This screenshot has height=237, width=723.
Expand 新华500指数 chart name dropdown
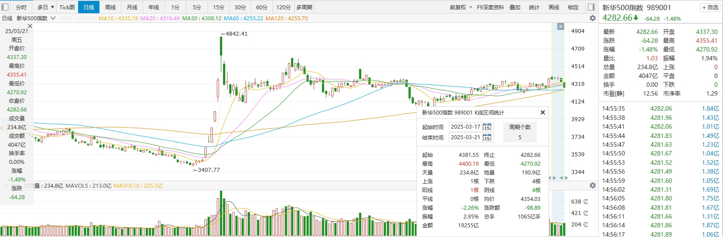[x=53, y=18]
